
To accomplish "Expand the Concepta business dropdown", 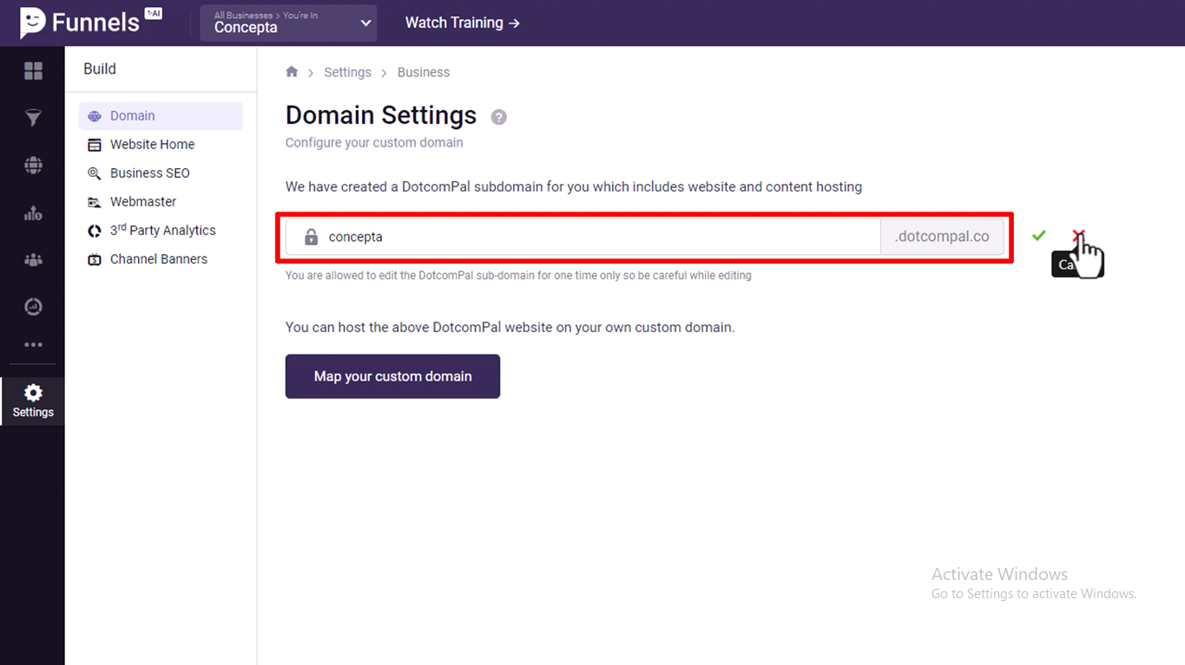I will 288,23.
